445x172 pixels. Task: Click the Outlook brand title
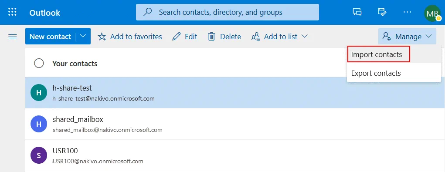point(44,13)
